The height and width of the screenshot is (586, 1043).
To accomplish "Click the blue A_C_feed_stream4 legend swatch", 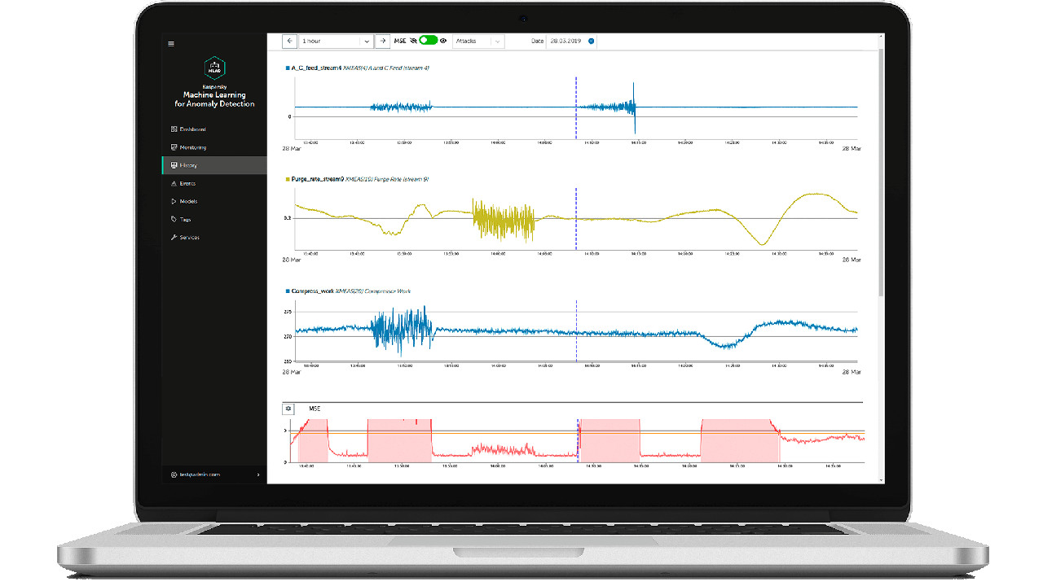I will pyautogui.click(x=288, y=68).
